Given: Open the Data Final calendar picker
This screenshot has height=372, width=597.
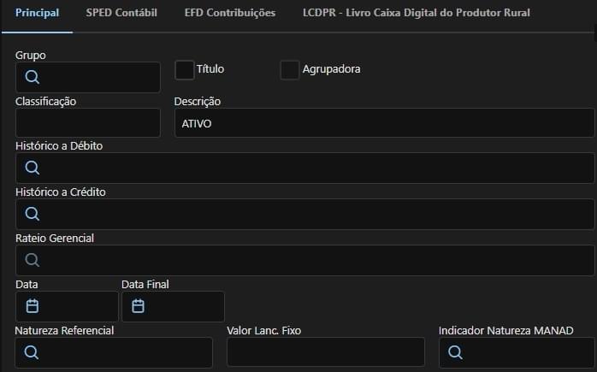Looking at the screenshot, I should click(x=138, y=306).
